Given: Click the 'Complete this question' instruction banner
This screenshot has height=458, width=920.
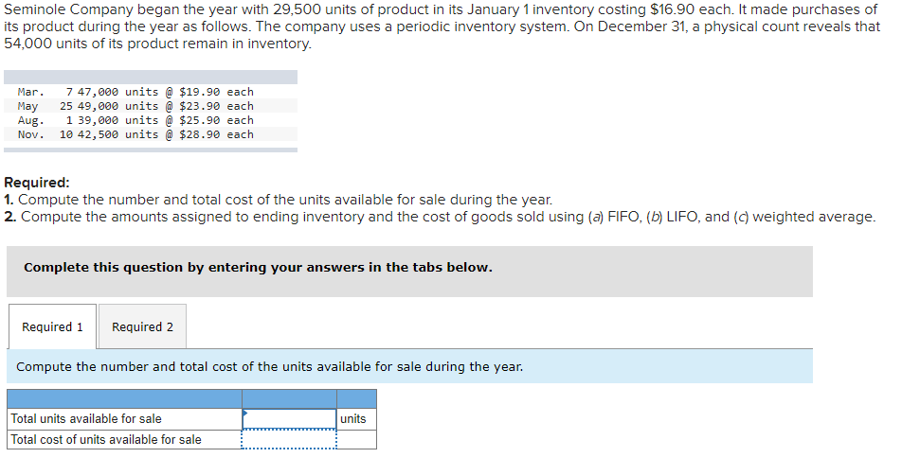Looking at the screenshot, I should [x=258, y=268].
